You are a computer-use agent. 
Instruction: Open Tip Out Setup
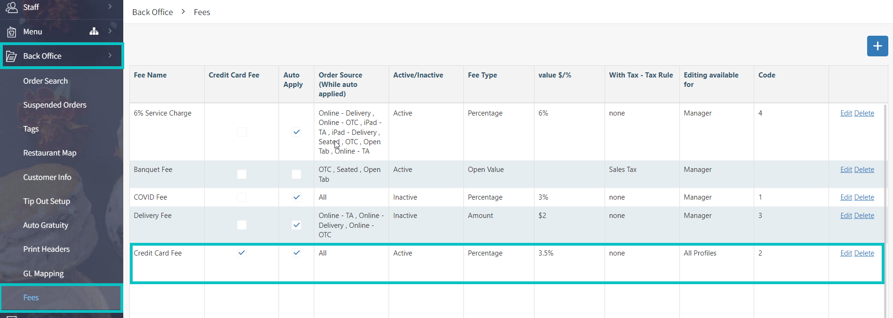tap(47, 201)
